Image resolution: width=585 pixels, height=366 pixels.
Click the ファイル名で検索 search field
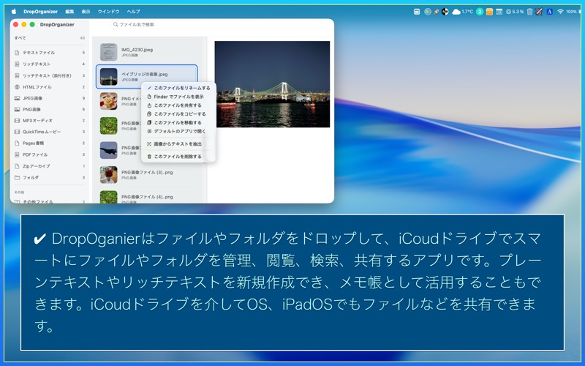pyautogui.click(x=222, y=24)
